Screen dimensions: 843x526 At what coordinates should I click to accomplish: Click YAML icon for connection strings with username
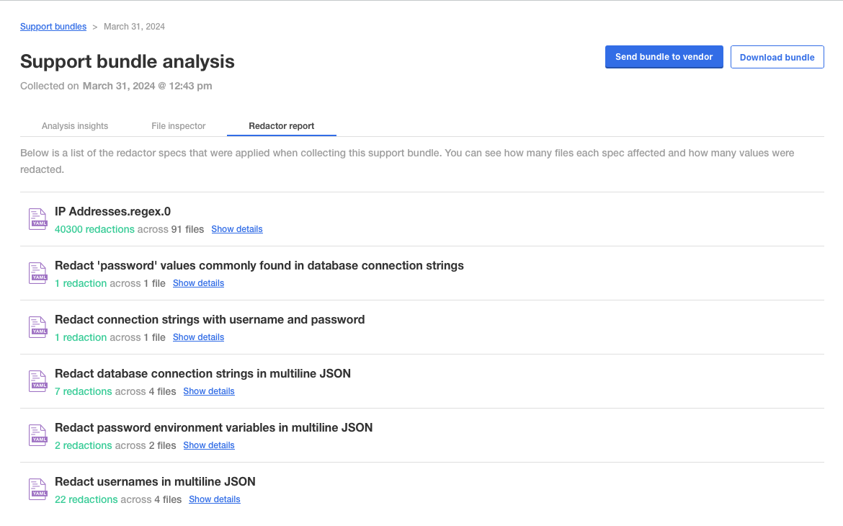tap(37, 327)
